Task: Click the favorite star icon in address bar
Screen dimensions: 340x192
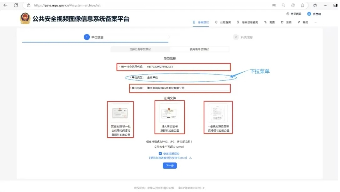Action: point(303,5)
